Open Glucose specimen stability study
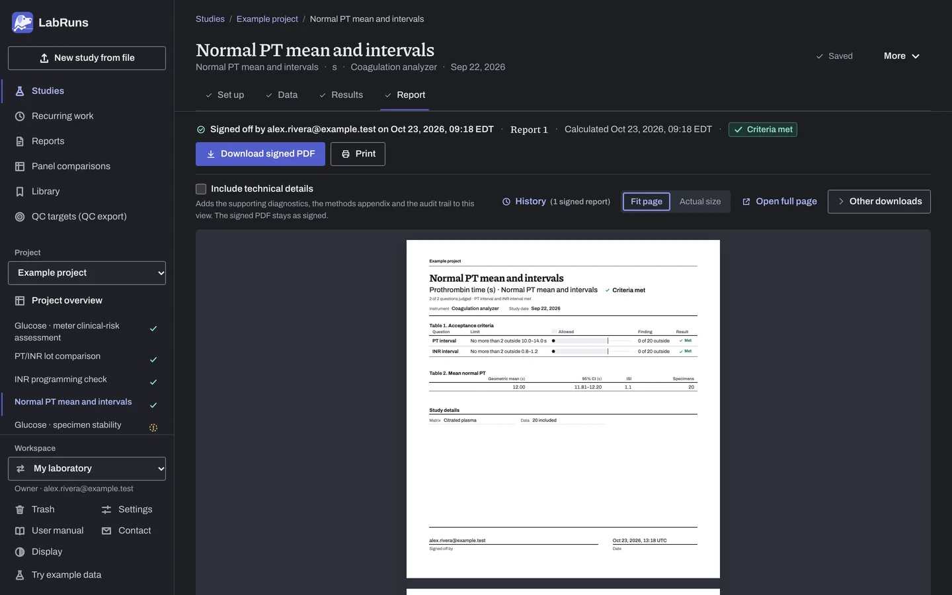 87,425
